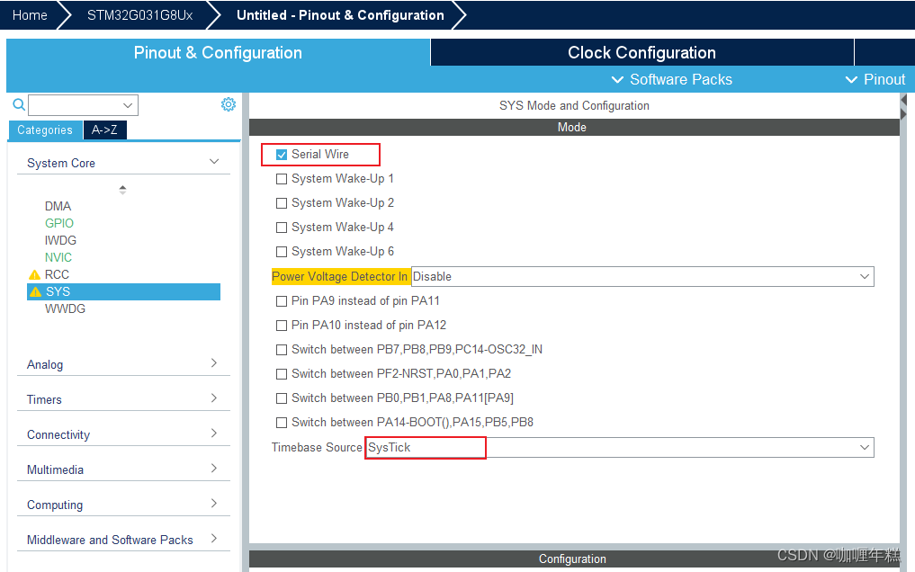Check Switch between PF2-NRST,PA0,PA1,PA2

coord(282,374)
